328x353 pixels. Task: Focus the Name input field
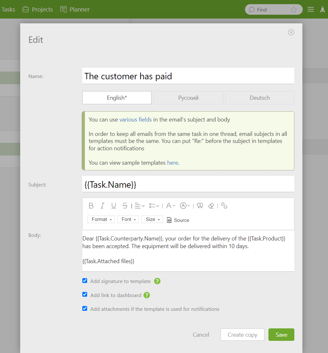[x=188, y=76]
